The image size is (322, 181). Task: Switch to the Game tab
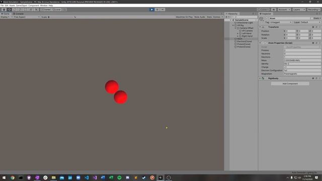(x=6, y=14)
